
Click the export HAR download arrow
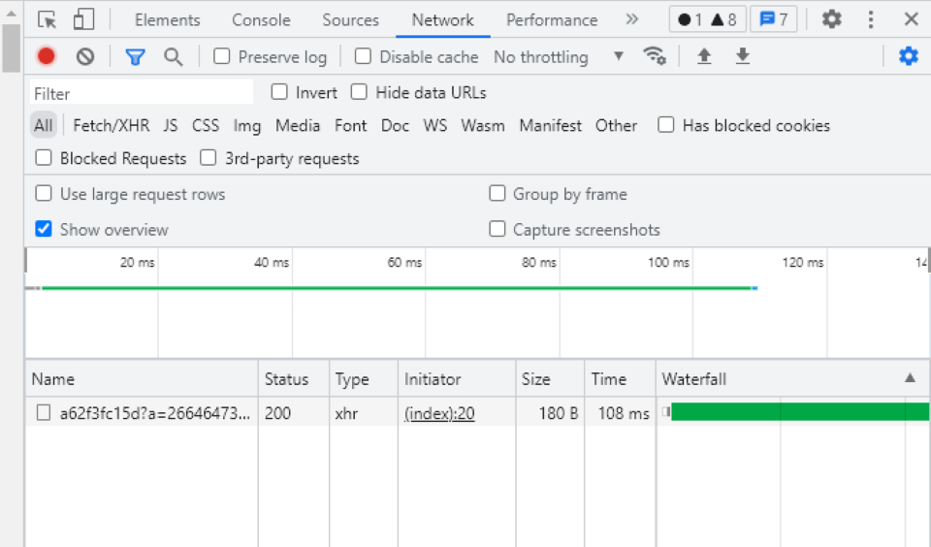click(742, 56)
